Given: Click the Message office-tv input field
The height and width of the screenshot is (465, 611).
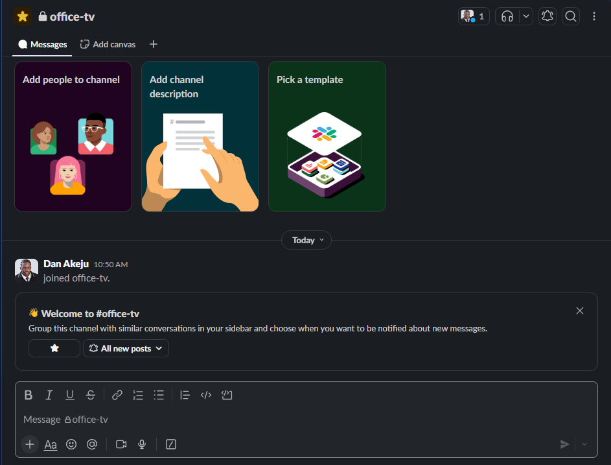Looking at the screenshot, I should (306, 420).
